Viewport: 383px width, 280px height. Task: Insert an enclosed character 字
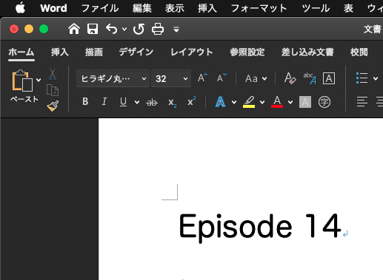tap(324, 102)
